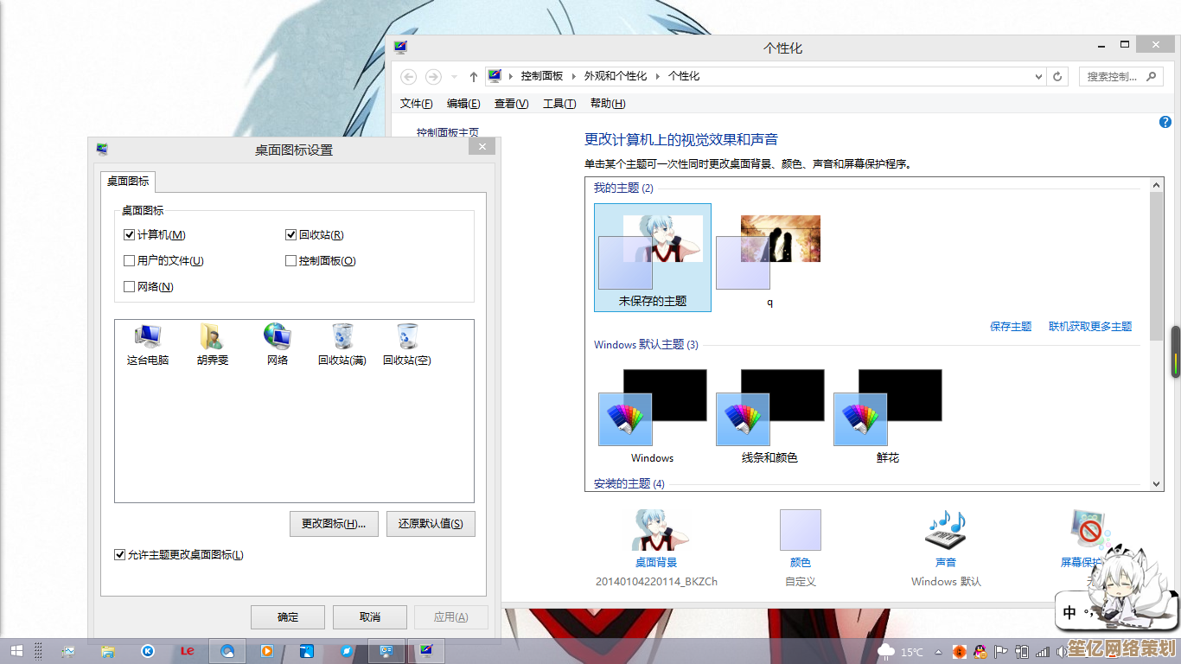Open the 颜色 color swatch
This screenshot has height=664, width=1181.
(801, 531)
